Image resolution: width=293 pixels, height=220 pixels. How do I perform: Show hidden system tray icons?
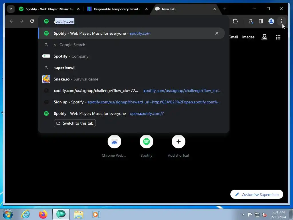243,214
